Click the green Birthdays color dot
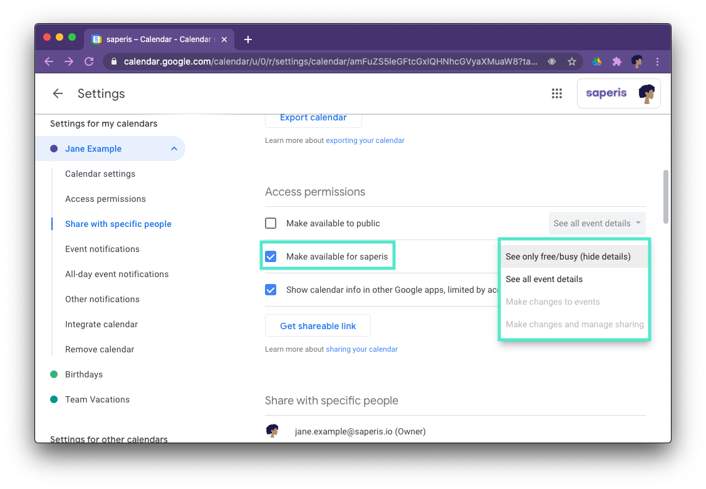The width and height of the screenshot is (706, 489). (54, 374)
